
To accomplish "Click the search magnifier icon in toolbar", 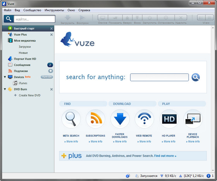I will pos(9,19).
